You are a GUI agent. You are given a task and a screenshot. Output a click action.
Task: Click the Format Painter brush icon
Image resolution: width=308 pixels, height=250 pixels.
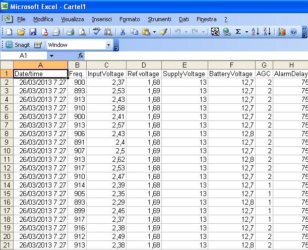163,32
